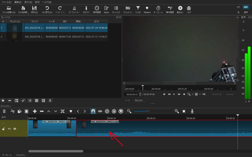
Task: Click the timeline paste clipboard icon
Action: [x=26, y=111]
